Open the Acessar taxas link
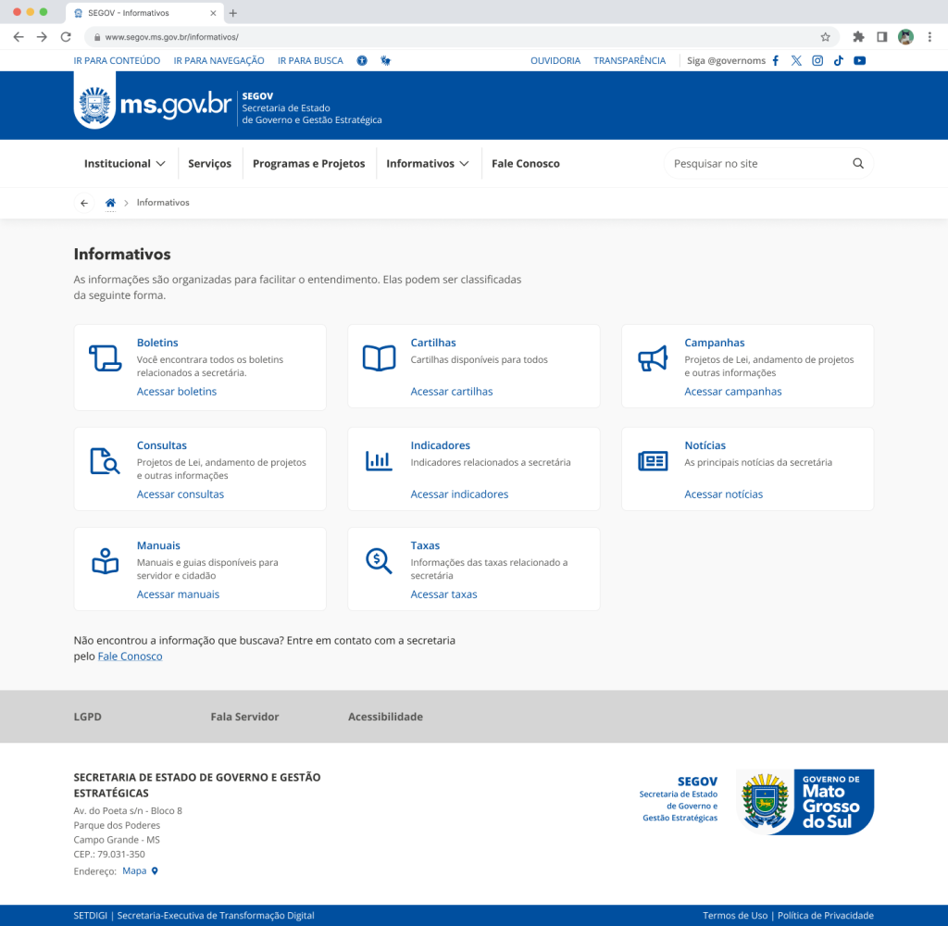 (x=443, y=594)
